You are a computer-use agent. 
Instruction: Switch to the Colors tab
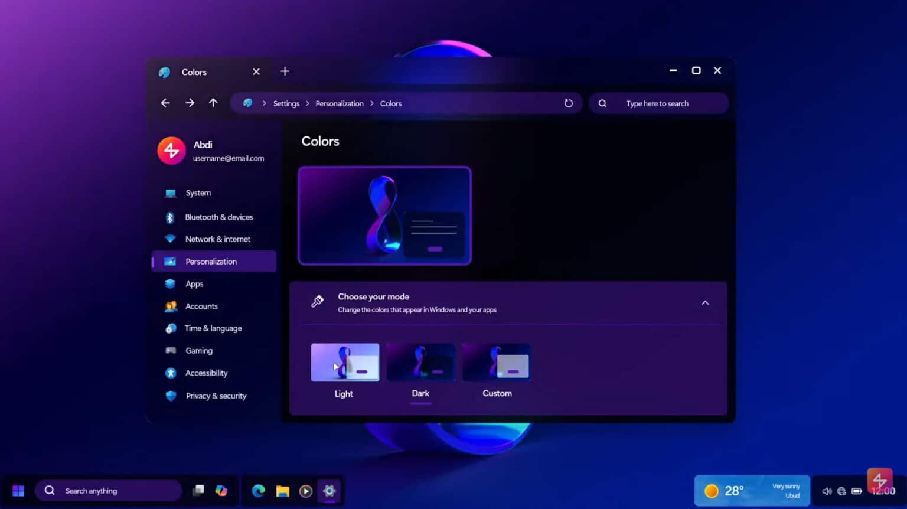coord(194,71)
